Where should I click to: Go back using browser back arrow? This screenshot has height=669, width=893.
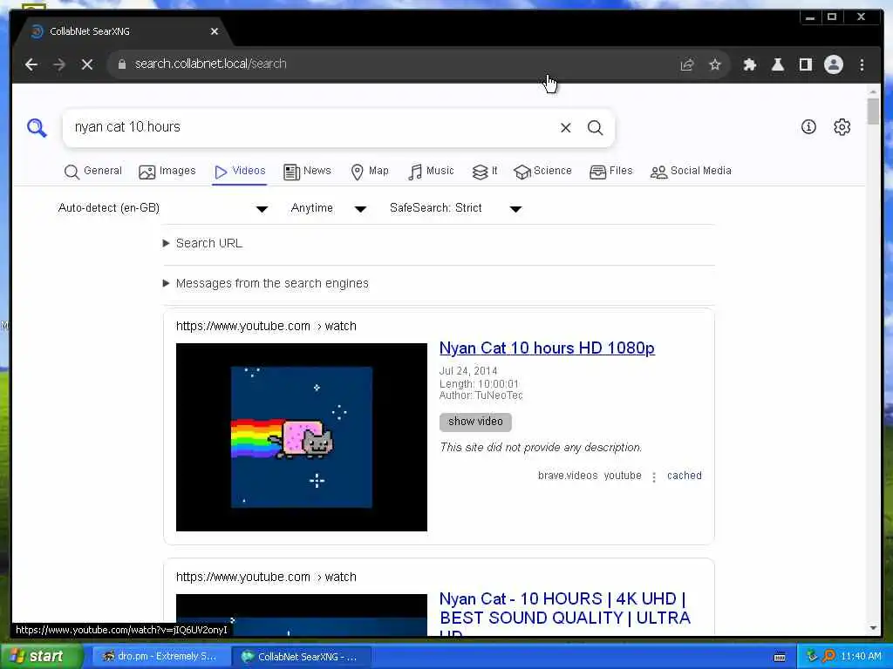[x=31, y=64]
